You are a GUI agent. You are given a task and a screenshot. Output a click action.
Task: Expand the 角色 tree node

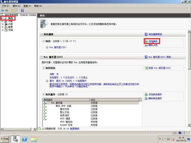click(x=3, y=18)
